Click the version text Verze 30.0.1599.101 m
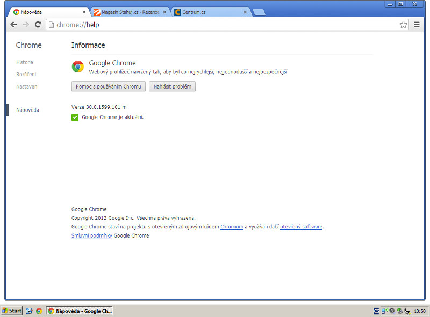This screenshot has height=317, width=430. (99, 107)
